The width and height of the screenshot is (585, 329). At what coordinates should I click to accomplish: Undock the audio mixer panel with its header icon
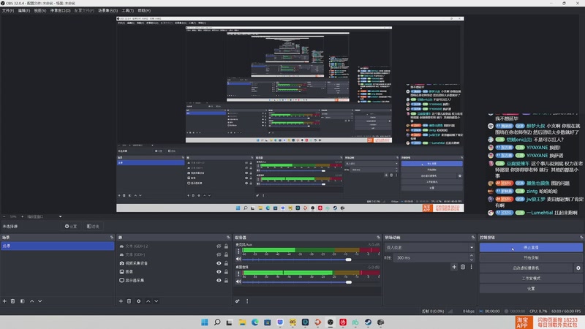point(378,237)
